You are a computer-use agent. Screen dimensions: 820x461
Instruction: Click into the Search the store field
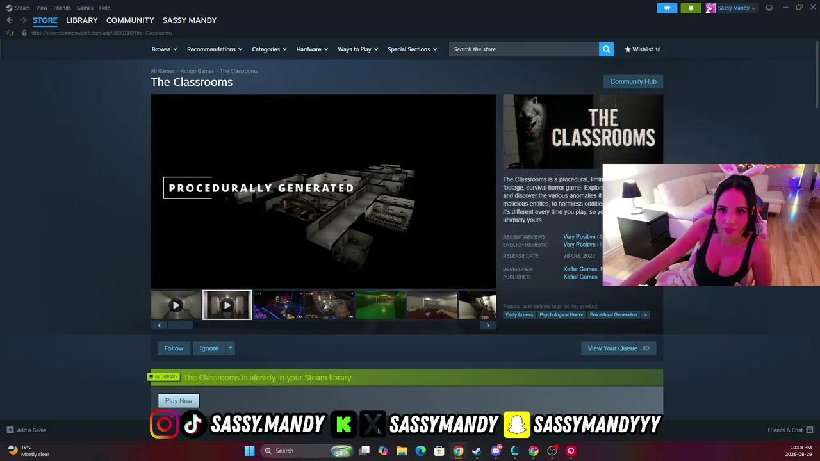pos(524,49)
